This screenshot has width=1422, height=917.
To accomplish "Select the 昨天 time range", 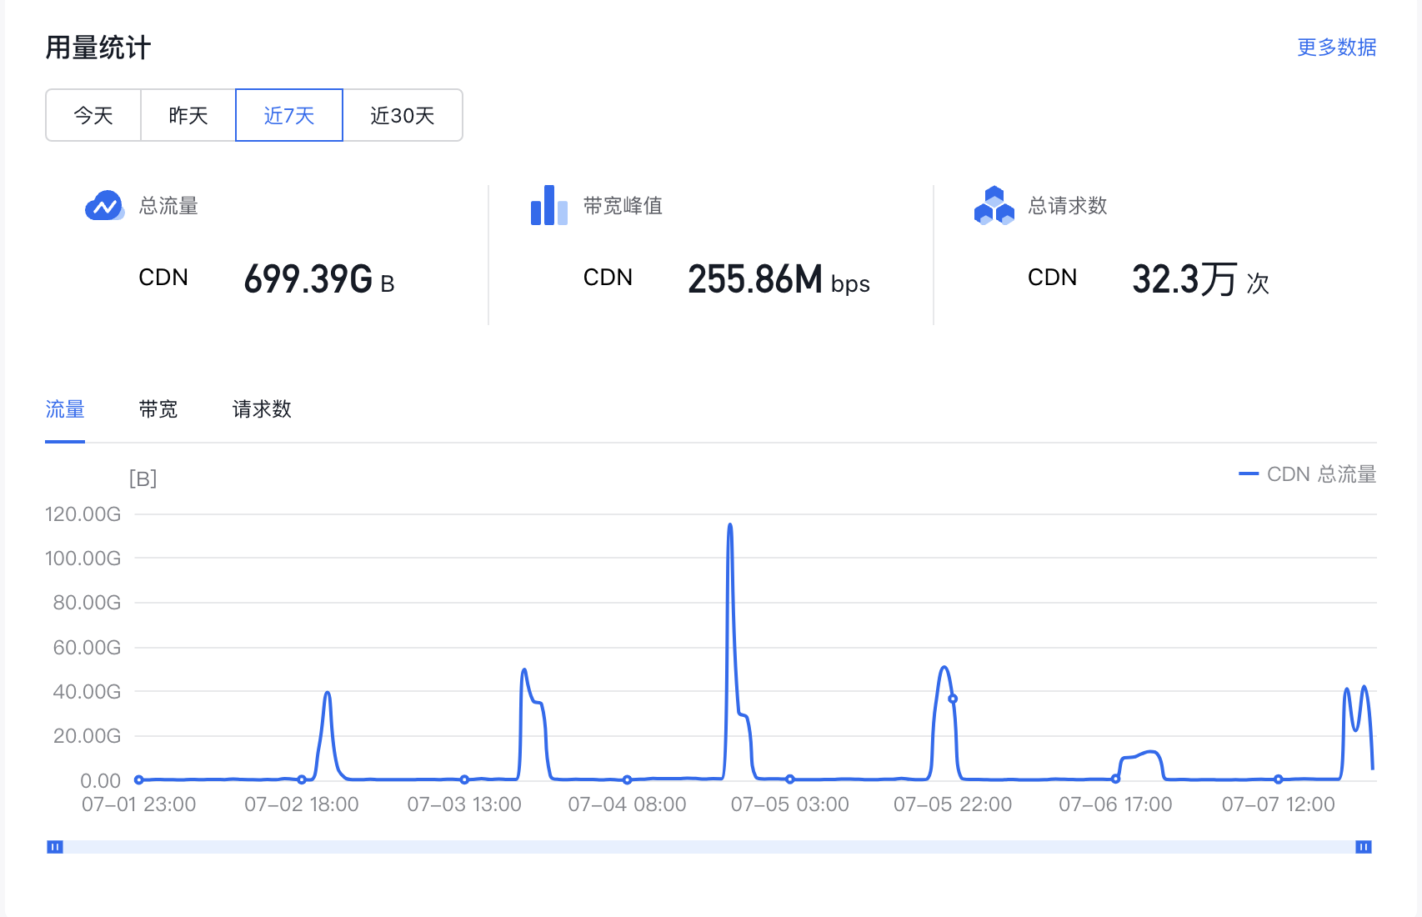I will pos(188,115).
